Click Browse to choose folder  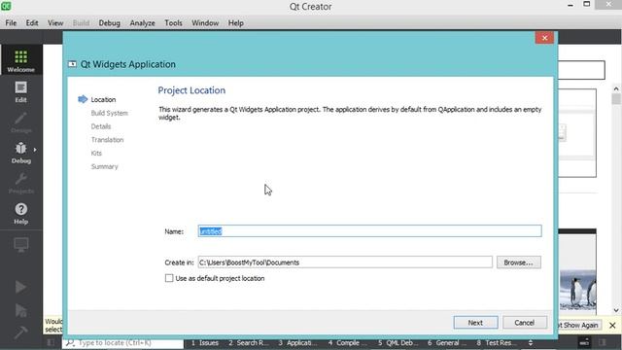[518, 262]
